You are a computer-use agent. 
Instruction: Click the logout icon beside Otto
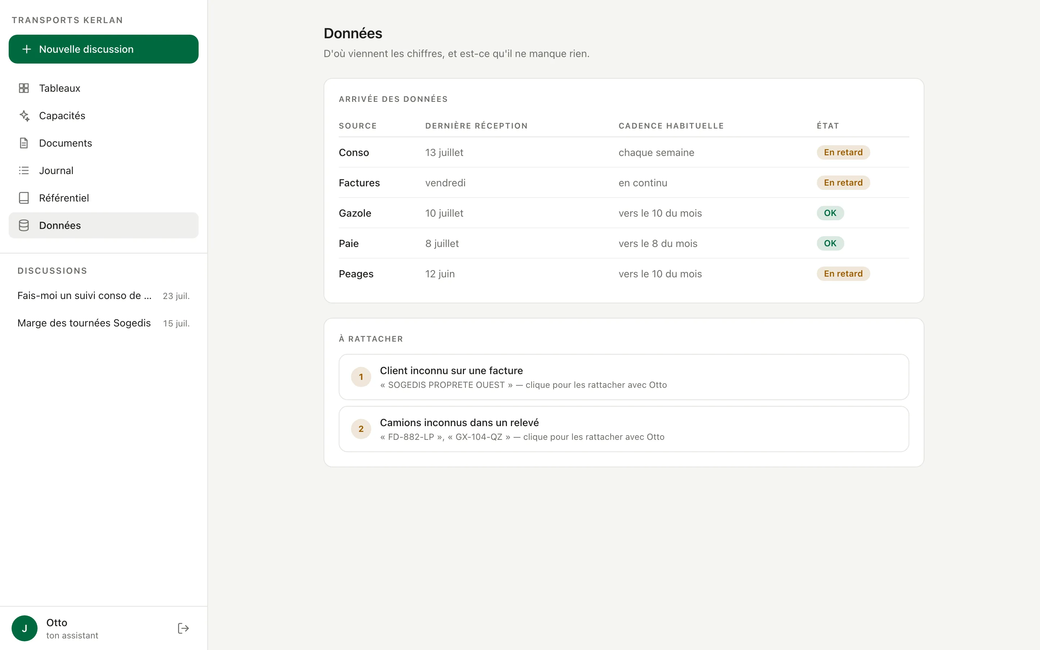pos(183,628)
